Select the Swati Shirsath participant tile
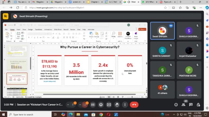 (x=162, y=31)
